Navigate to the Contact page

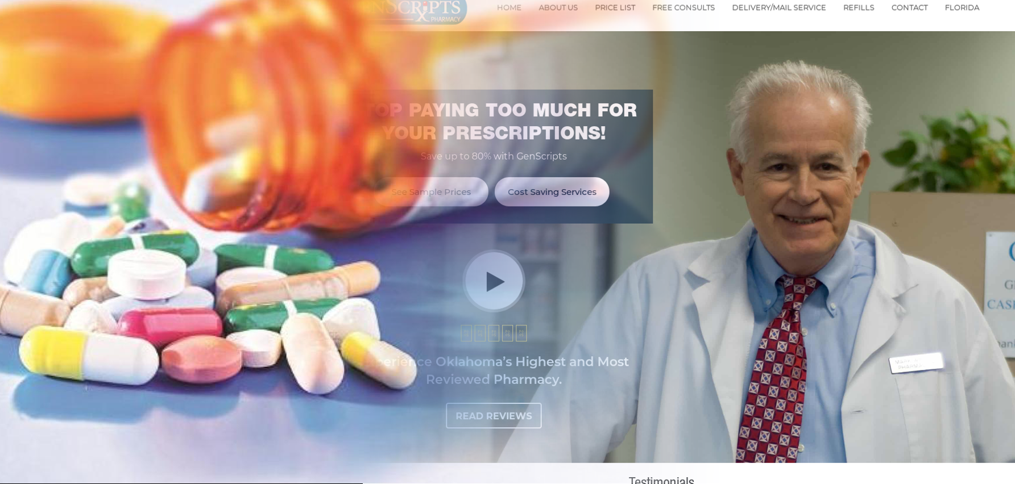pos(909,8)
